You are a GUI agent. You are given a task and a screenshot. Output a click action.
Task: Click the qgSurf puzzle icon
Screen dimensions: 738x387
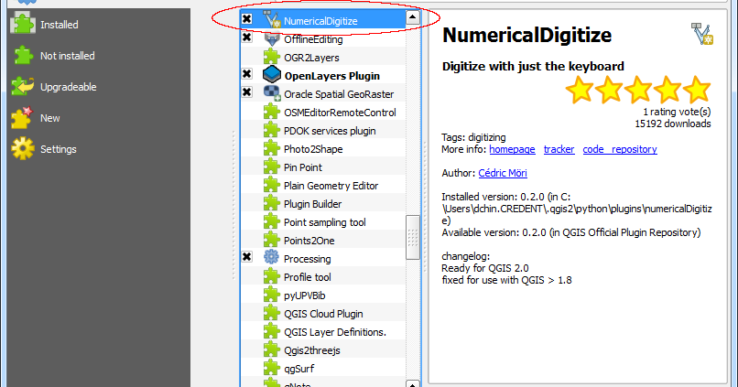point(272,369)
